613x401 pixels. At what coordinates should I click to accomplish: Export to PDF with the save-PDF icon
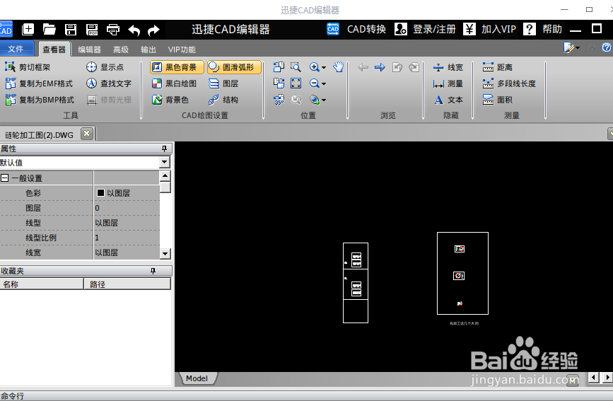coord(92,29)
